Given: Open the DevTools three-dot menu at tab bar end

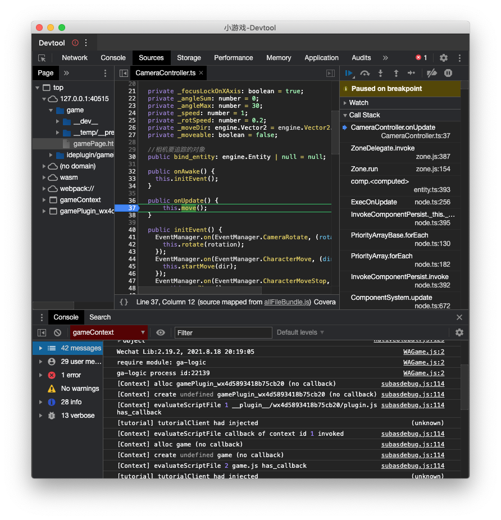Looking at the screenshot, I should (459, 58).
